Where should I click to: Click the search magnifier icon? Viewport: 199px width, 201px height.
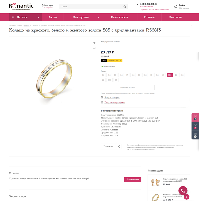[124, 7]
